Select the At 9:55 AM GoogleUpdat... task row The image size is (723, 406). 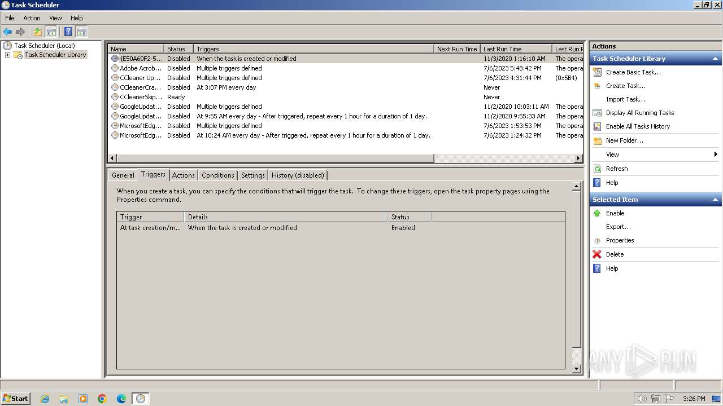345,116
